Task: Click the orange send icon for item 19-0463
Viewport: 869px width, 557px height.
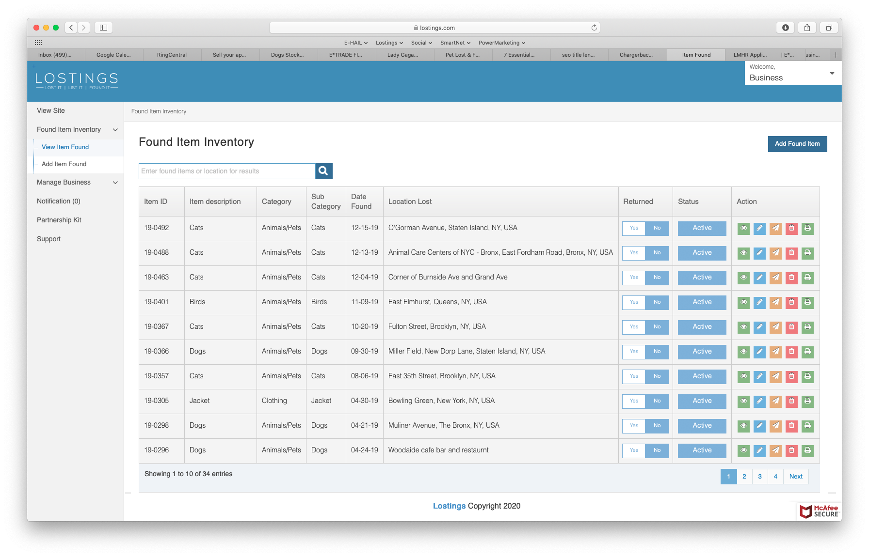Action: pyautogui.click(x=775, y=278)
